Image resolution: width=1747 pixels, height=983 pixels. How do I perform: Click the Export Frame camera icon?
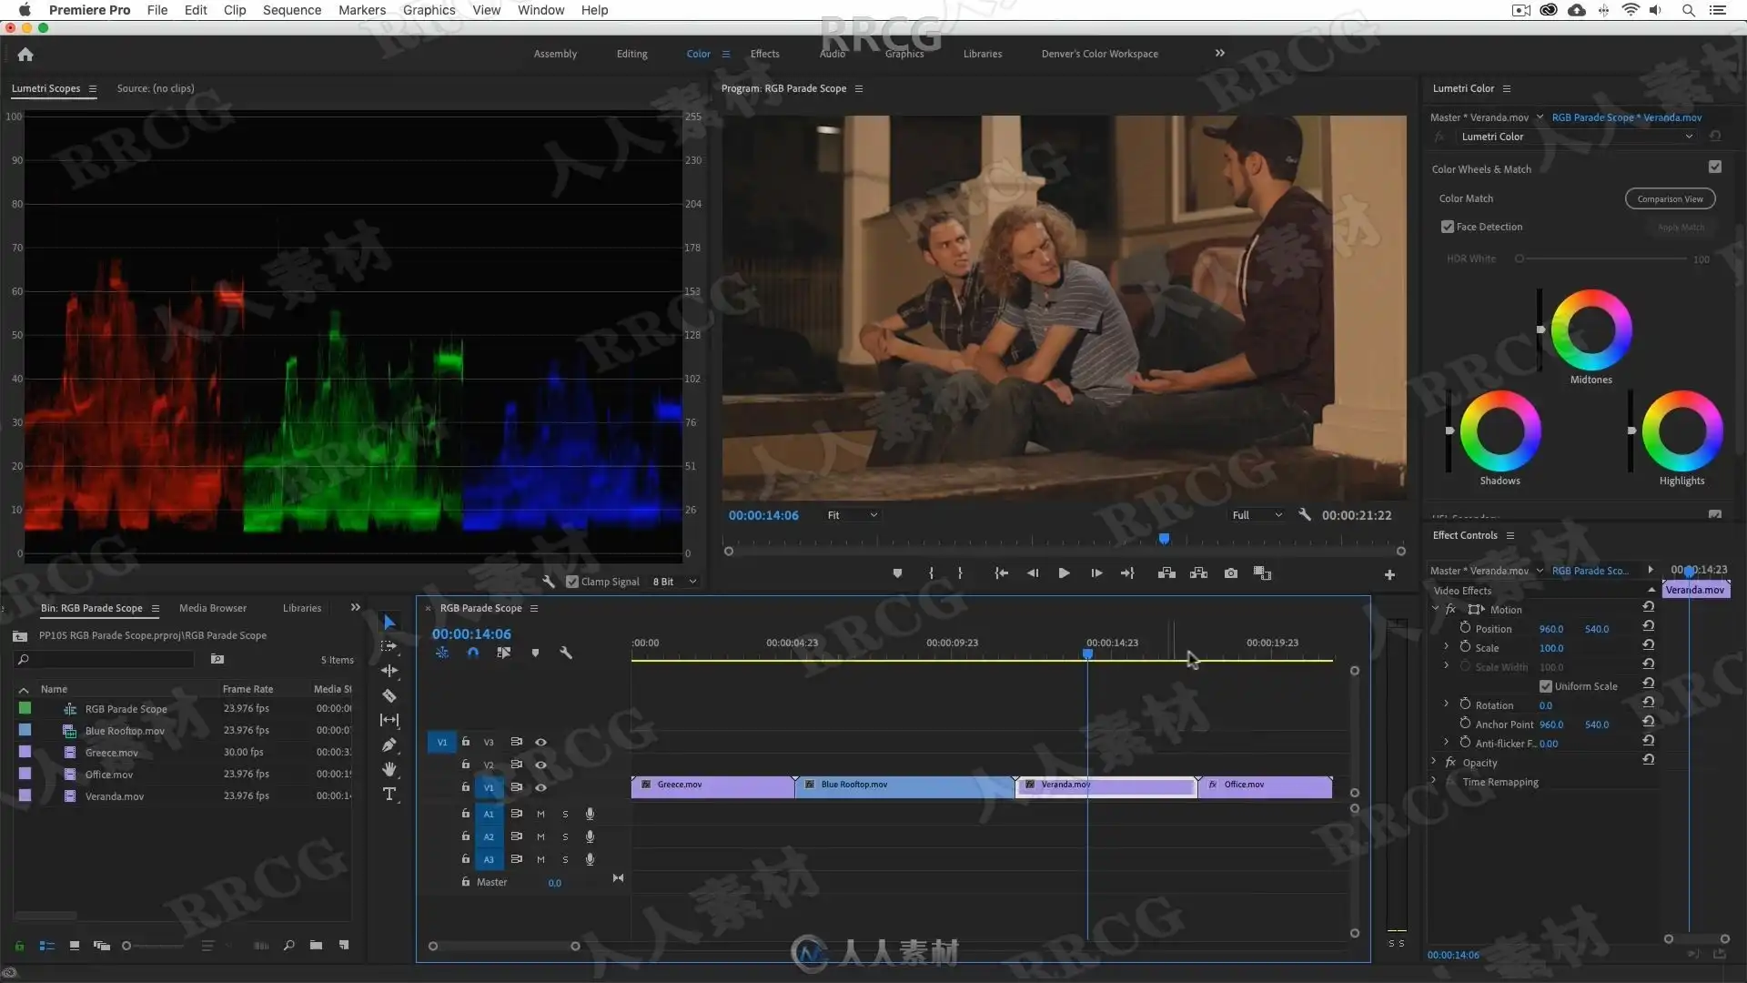(x=1230, y=573)
